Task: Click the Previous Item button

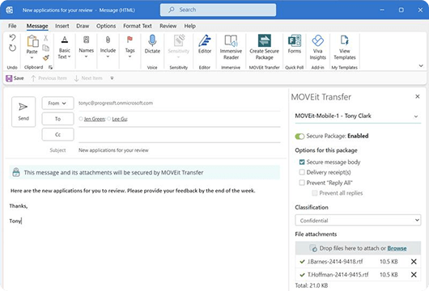Action: tap(49, 78)
